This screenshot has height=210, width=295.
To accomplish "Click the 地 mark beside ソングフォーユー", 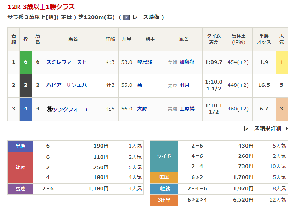I will 50,109.
